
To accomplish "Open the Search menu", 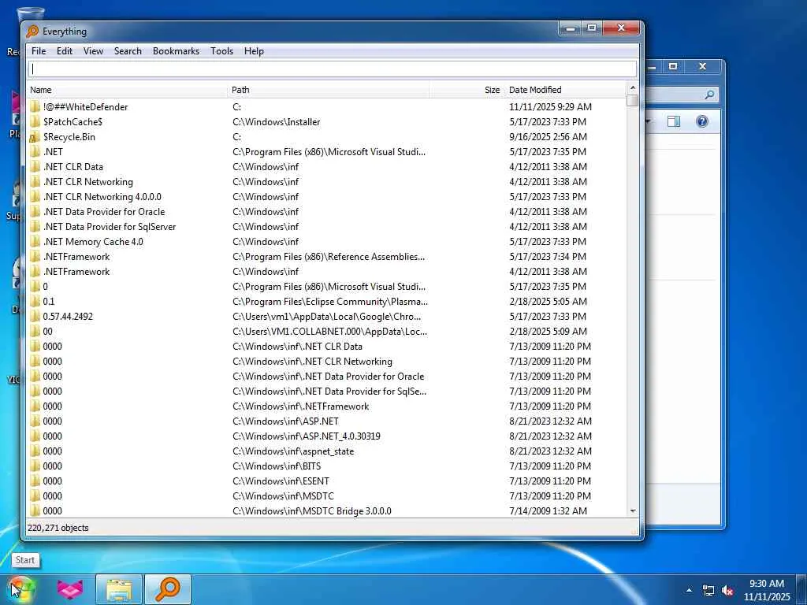I will 128,51.
